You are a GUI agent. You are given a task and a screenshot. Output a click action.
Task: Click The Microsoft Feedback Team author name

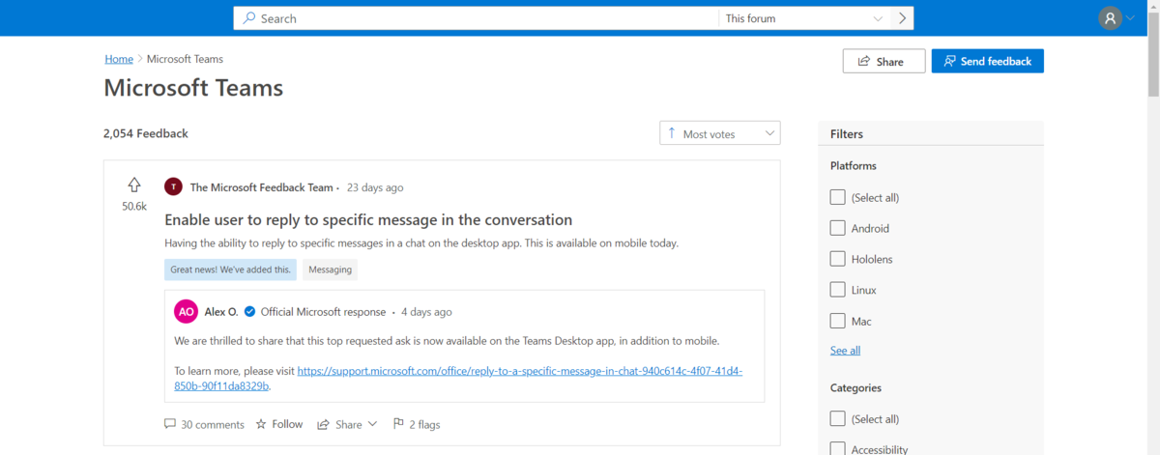[261, 187]
